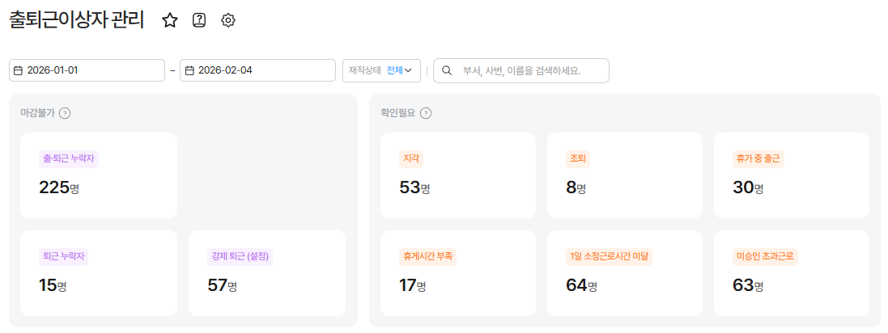Open the settings gear icon
The width and height of the screenshot is (888, 333).
click(228, 21)
